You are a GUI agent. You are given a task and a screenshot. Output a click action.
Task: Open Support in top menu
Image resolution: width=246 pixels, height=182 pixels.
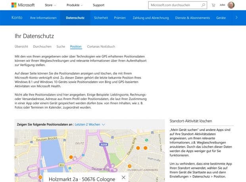click(x=98, y=5)
